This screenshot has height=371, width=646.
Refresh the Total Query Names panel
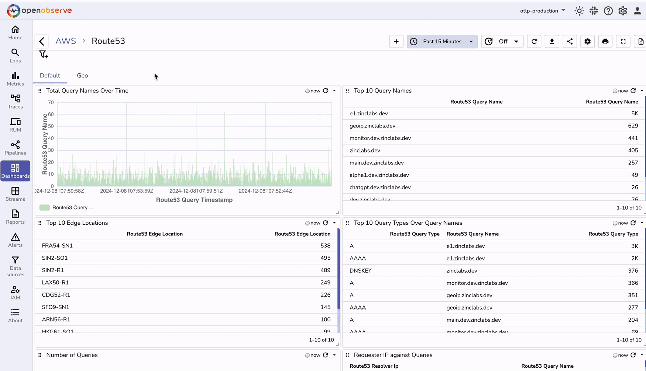click(326, 91)
